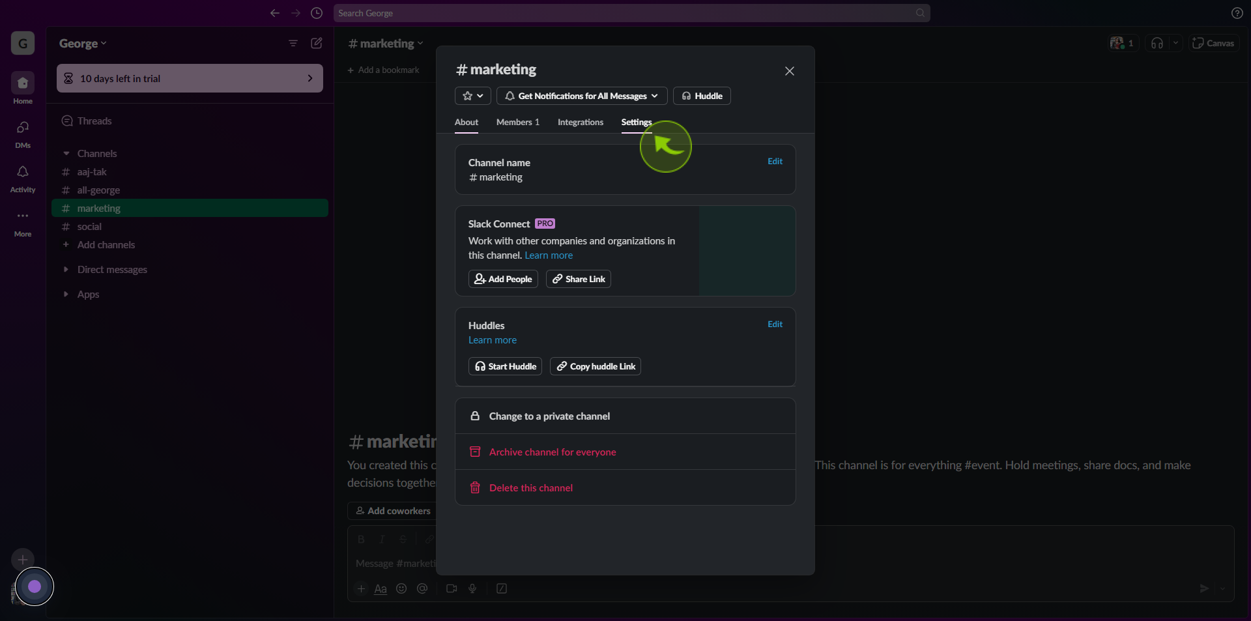
Task: Open the George workspace name dropdown
Action: pyautogui.click(x=83, y=43)
